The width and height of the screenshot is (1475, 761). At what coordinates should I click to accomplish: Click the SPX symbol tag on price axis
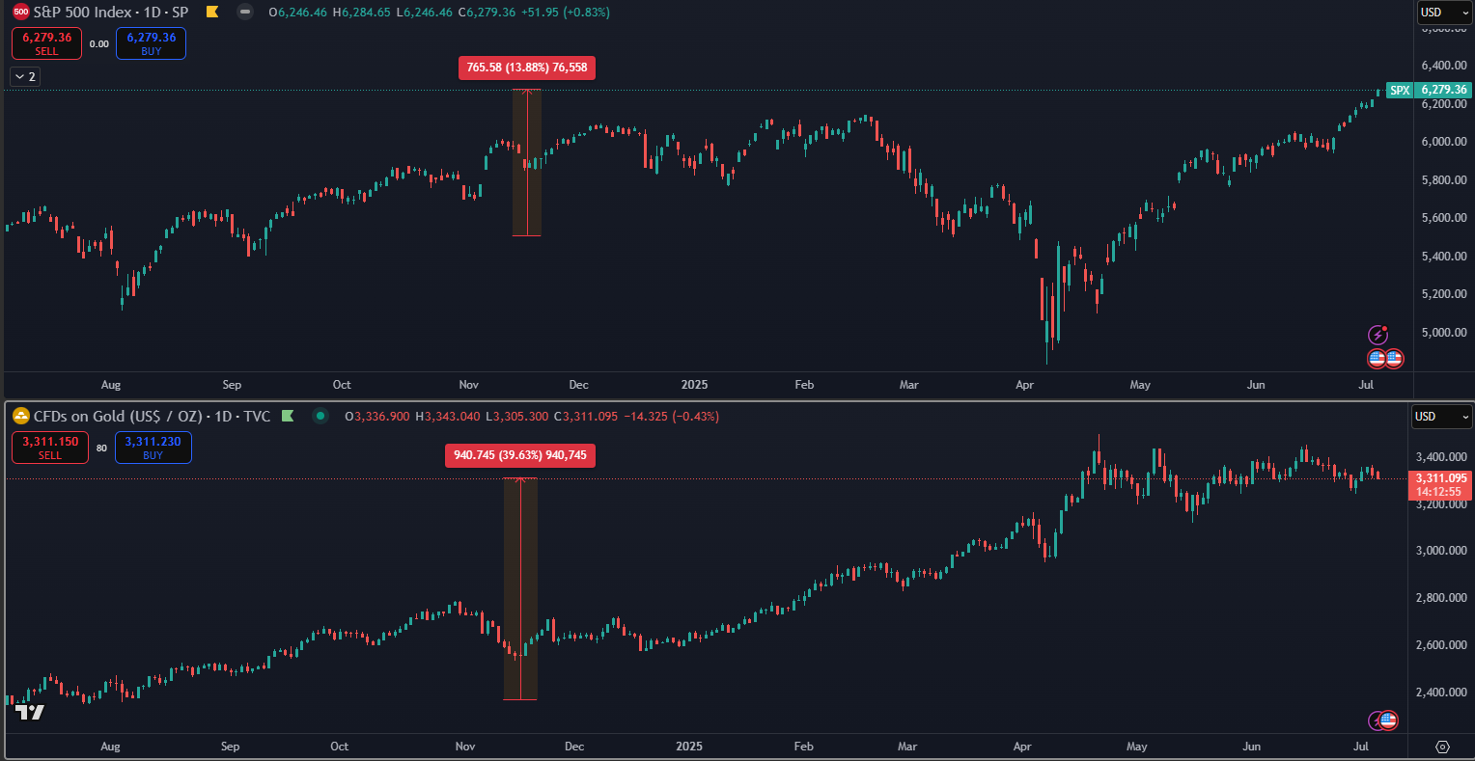(x=1400, y=90)
